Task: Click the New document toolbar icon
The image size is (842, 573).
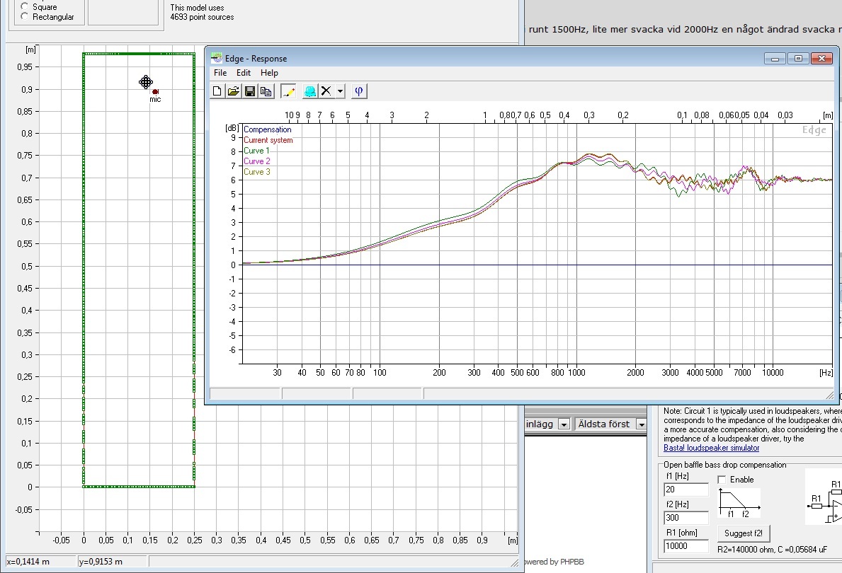Action: pyautogui.click(x=217, y=91)
